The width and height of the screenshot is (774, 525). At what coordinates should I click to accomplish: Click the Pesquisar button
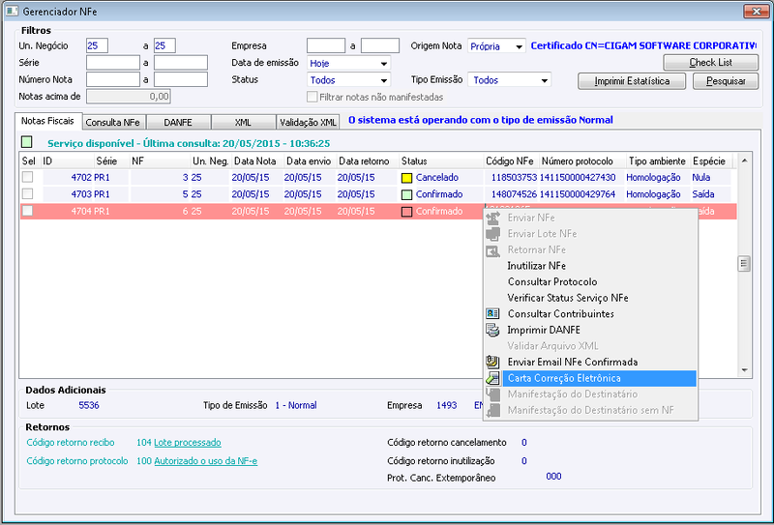click(725, 81)
